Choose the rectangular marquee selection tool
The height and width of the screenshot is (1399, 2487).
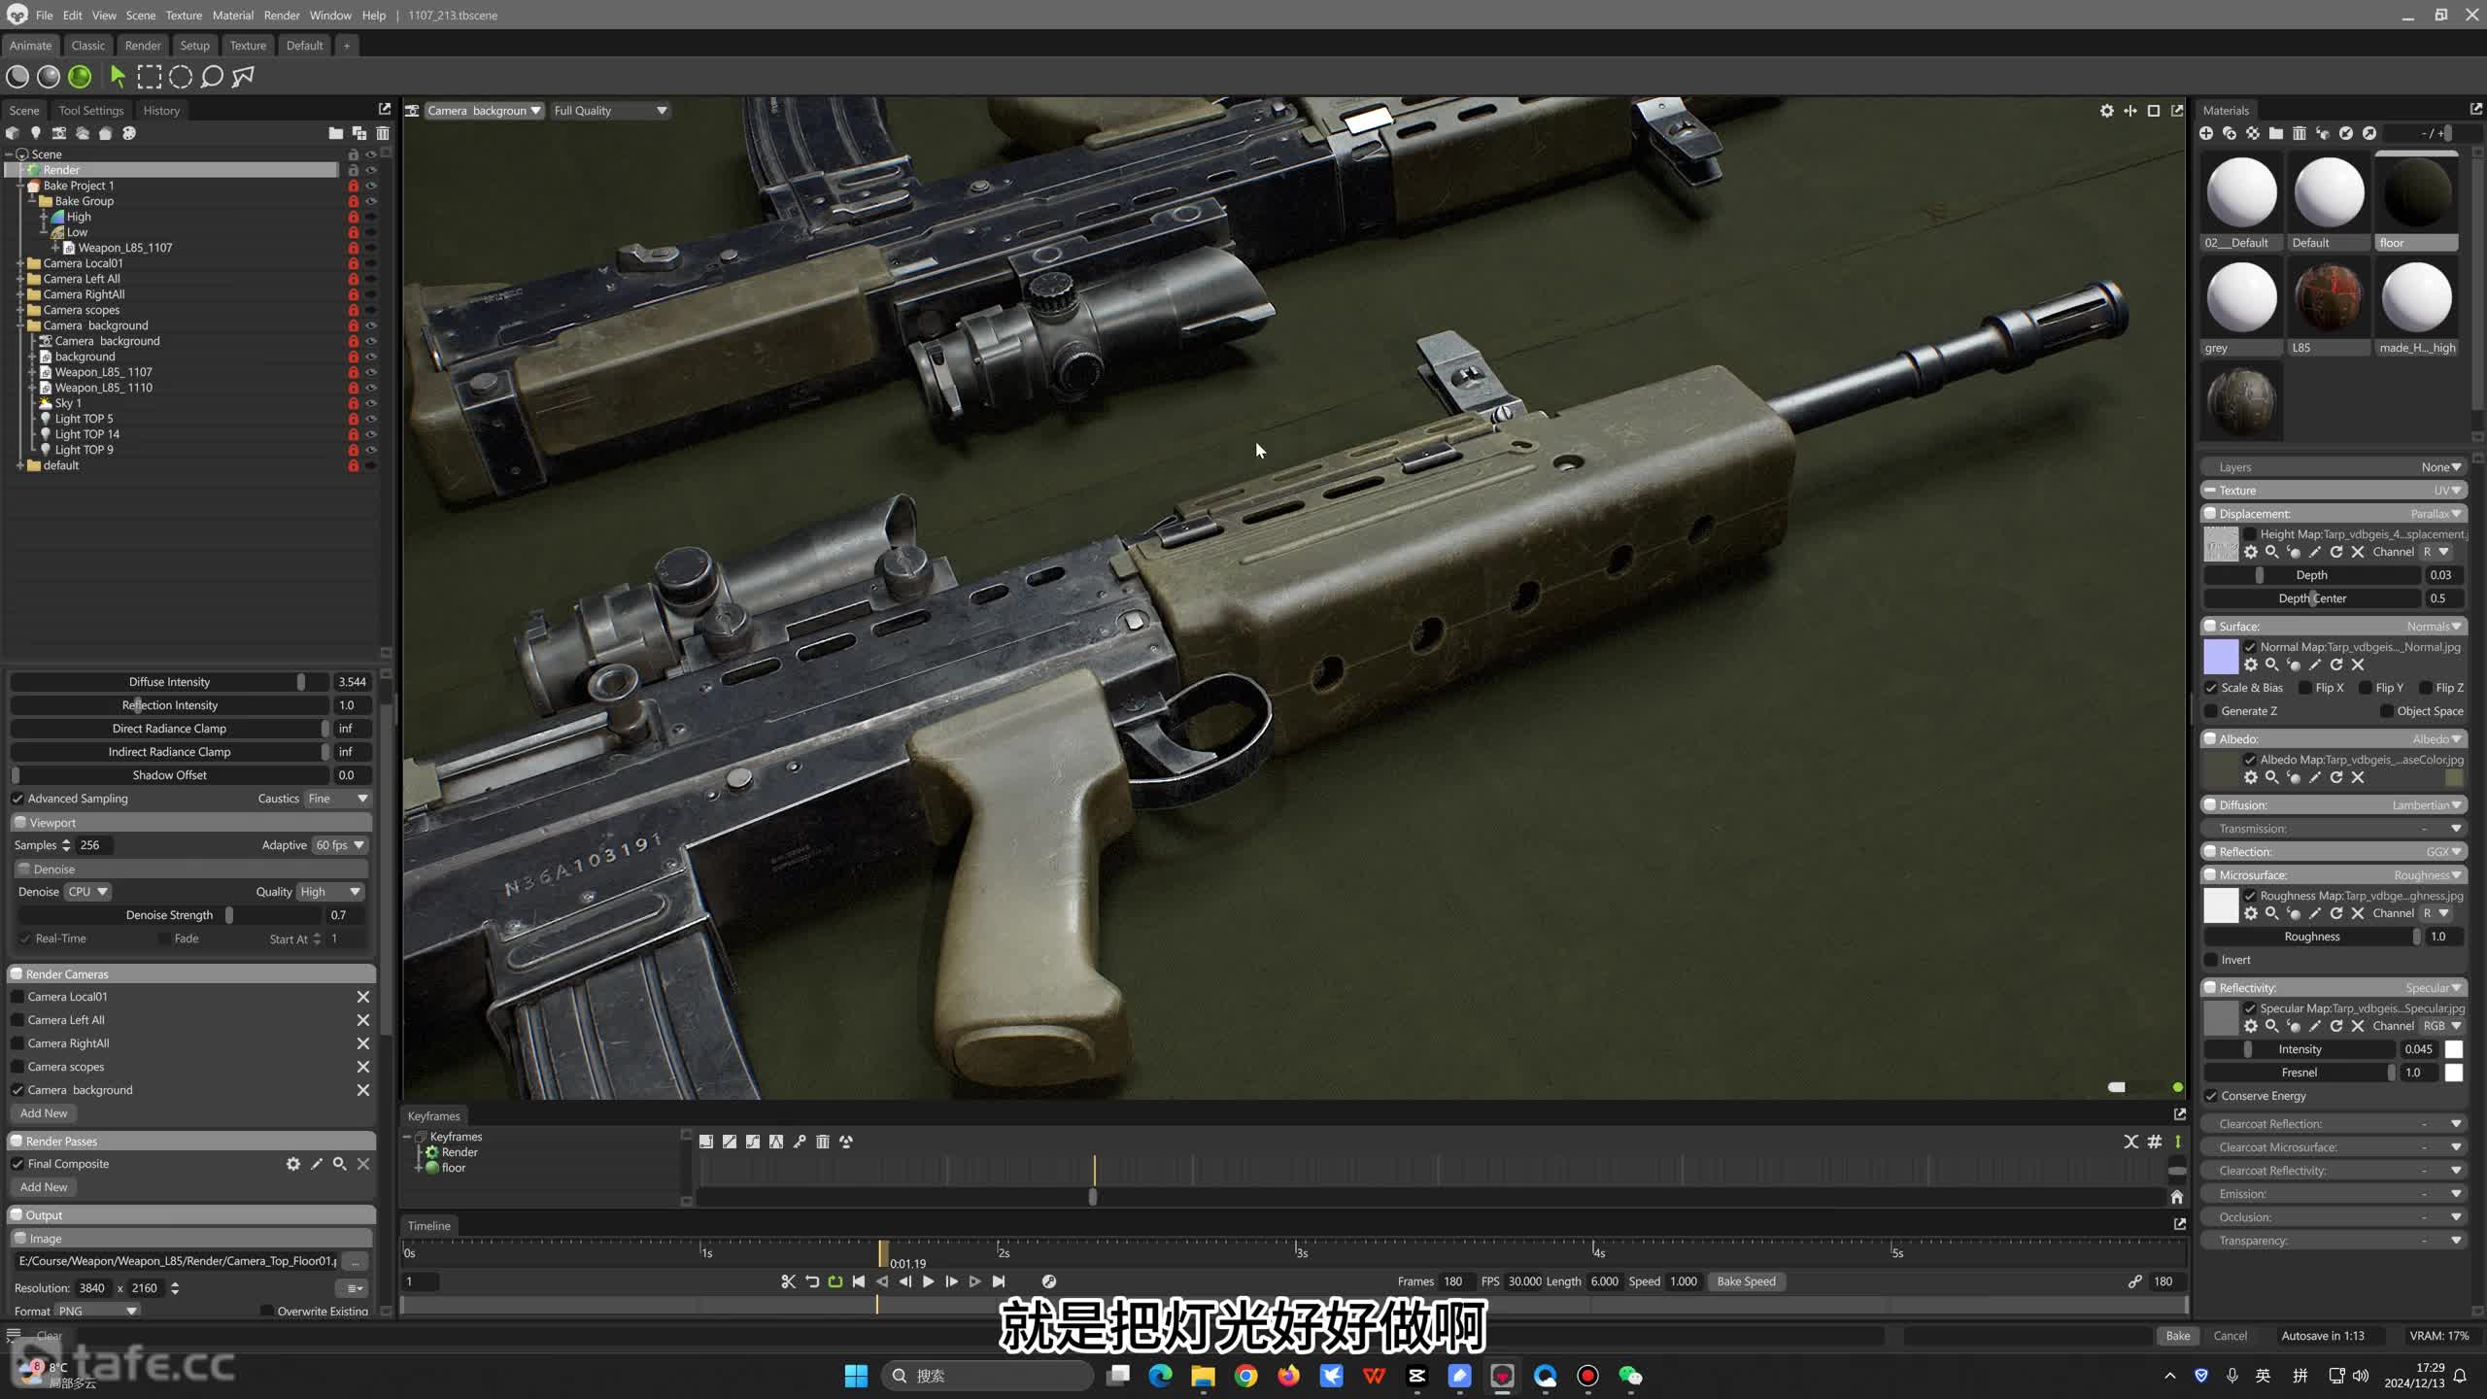tap(150, 77)
